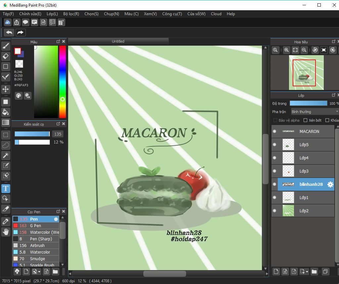Open the Chỉnh sửa(E) menu

click(x=30, y=14)
